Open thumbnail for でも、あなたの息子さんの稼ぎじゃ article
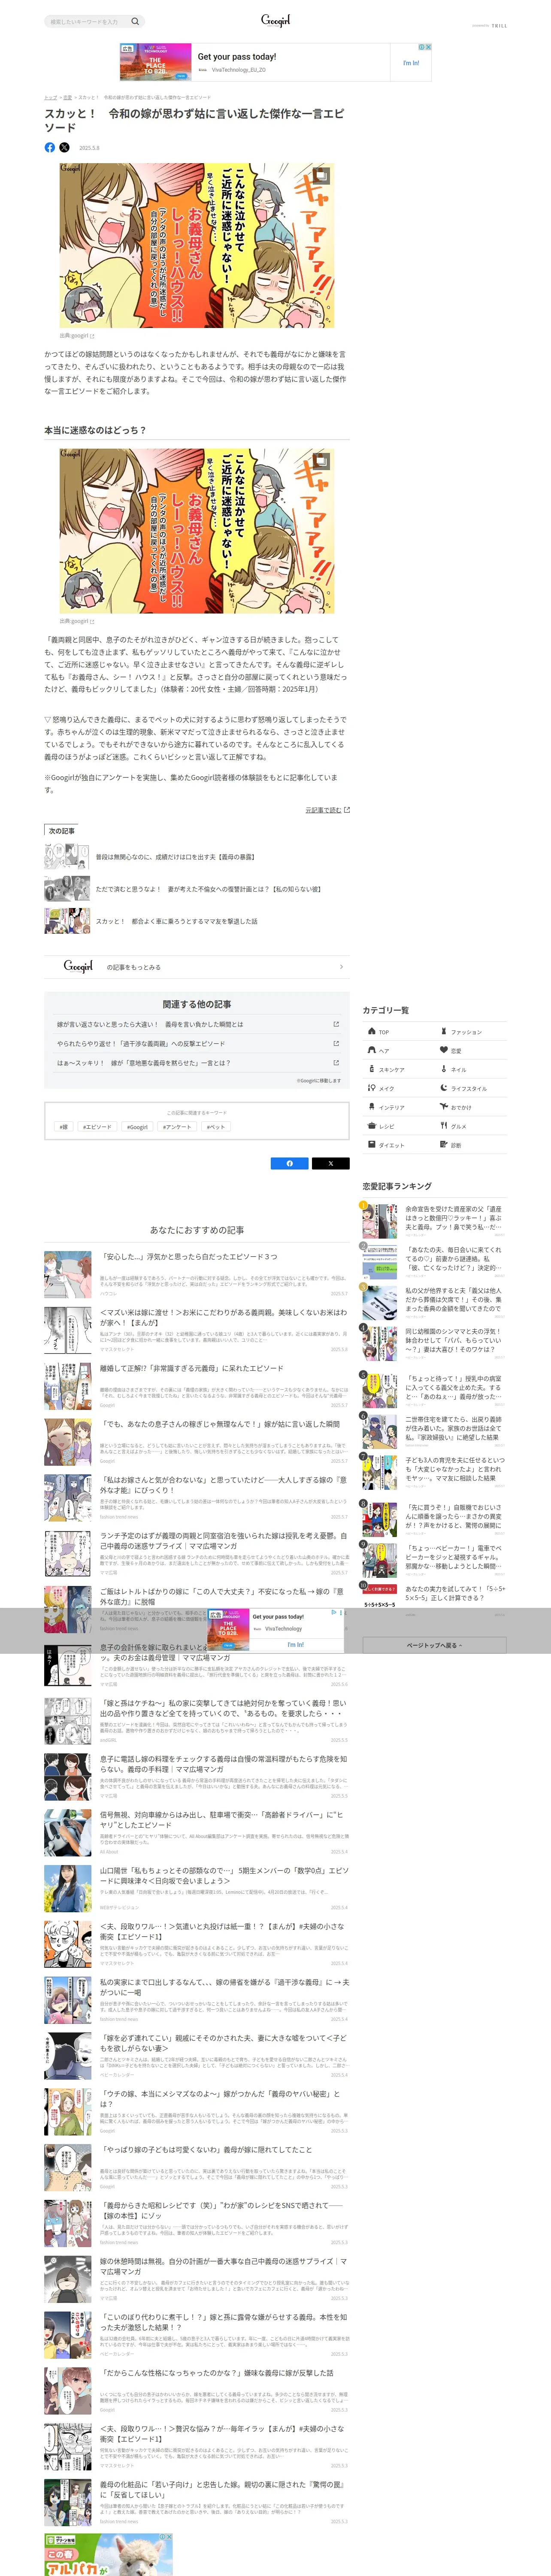This screenshot has height=2576, width=551. point(68,1442)
